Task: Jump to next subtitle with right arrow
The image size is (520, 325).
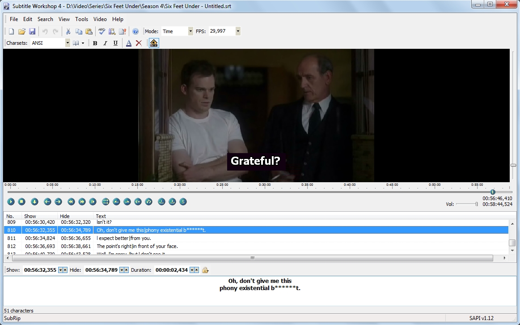Action: 58,201
